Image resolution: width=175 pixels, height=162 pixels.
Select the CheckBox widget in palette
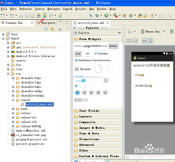101,54
